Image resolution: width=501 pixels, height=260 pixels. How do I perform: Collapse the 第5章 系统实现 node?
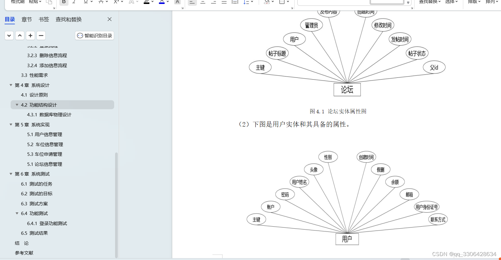(x=11, y=125)
